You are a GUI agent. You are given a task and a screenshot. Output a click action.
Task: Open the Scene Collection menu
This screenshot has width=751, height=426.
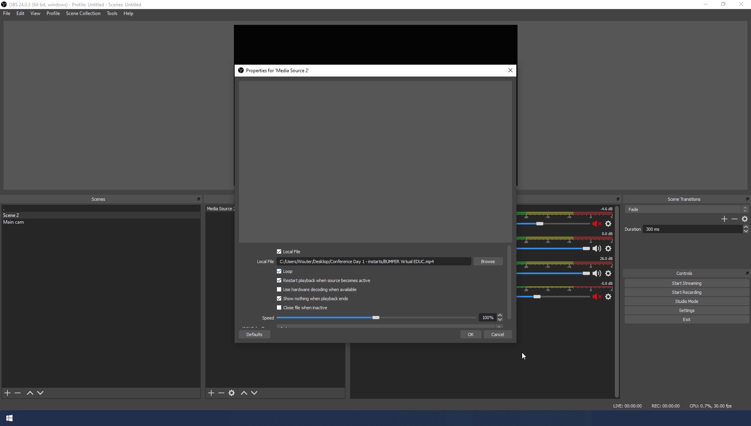tap(83, 13)
